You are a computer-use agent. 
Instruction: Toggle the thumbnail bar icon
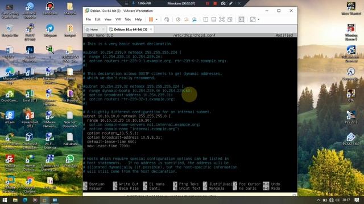click(214, 19)
